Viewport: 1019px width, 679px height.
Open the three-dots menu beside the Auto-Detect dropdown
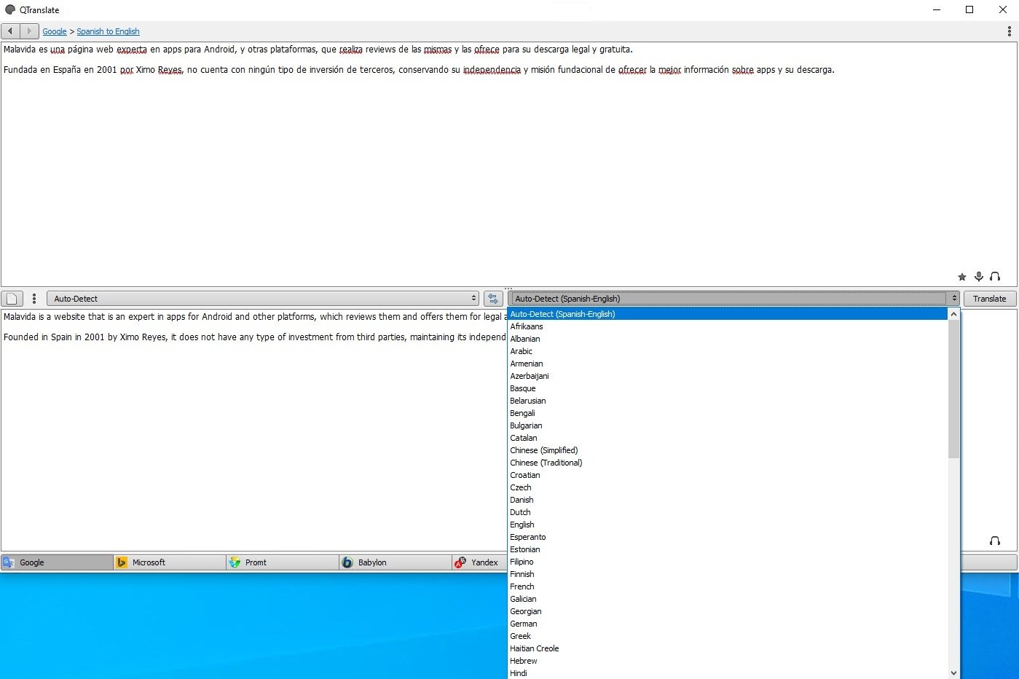pyautogui.click(x=34, y=299)
